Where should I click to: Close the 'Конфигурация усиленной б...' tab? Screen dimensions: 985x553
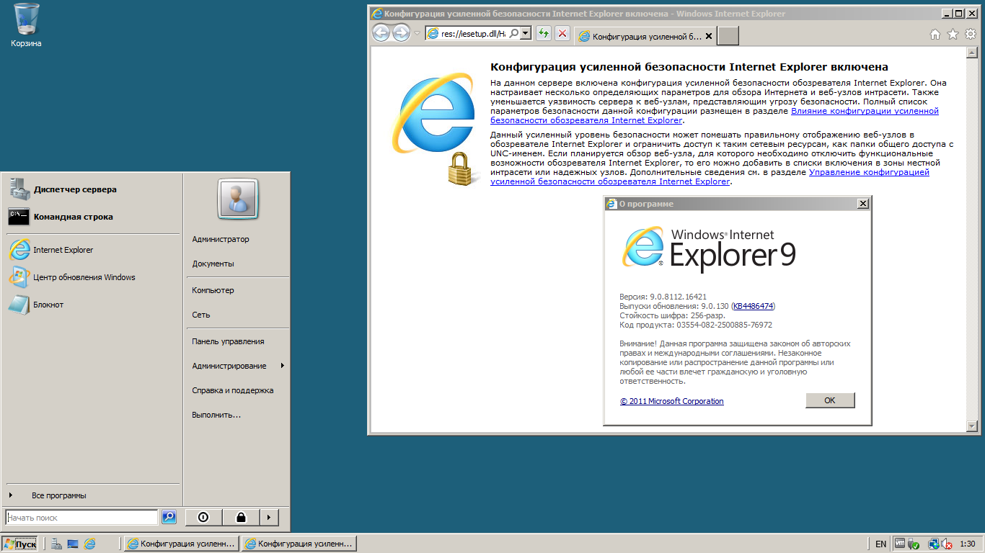[x=708, y=36]
